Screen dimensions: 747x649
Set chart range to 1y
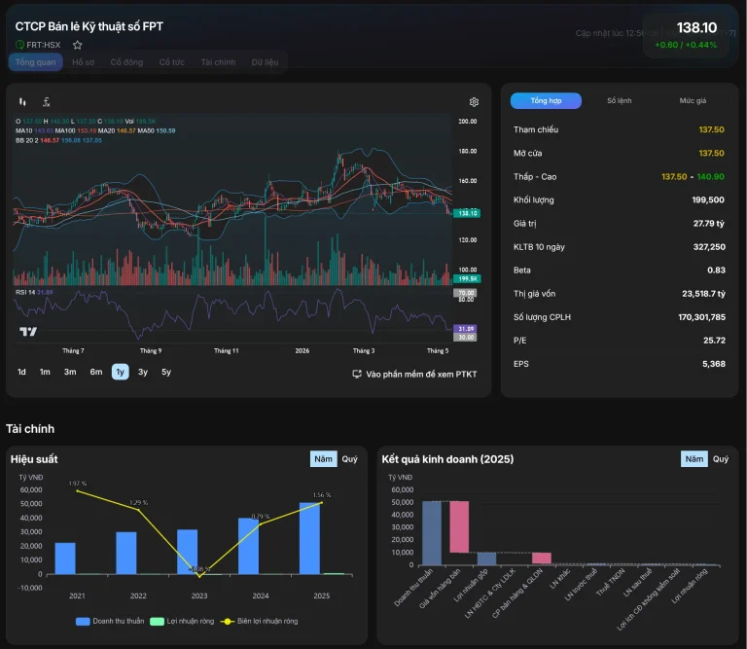[120, 372]
